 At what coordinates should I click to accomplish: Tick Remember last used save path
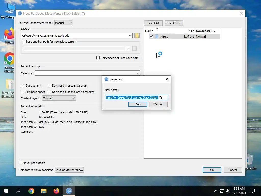[x=98, y=58]
